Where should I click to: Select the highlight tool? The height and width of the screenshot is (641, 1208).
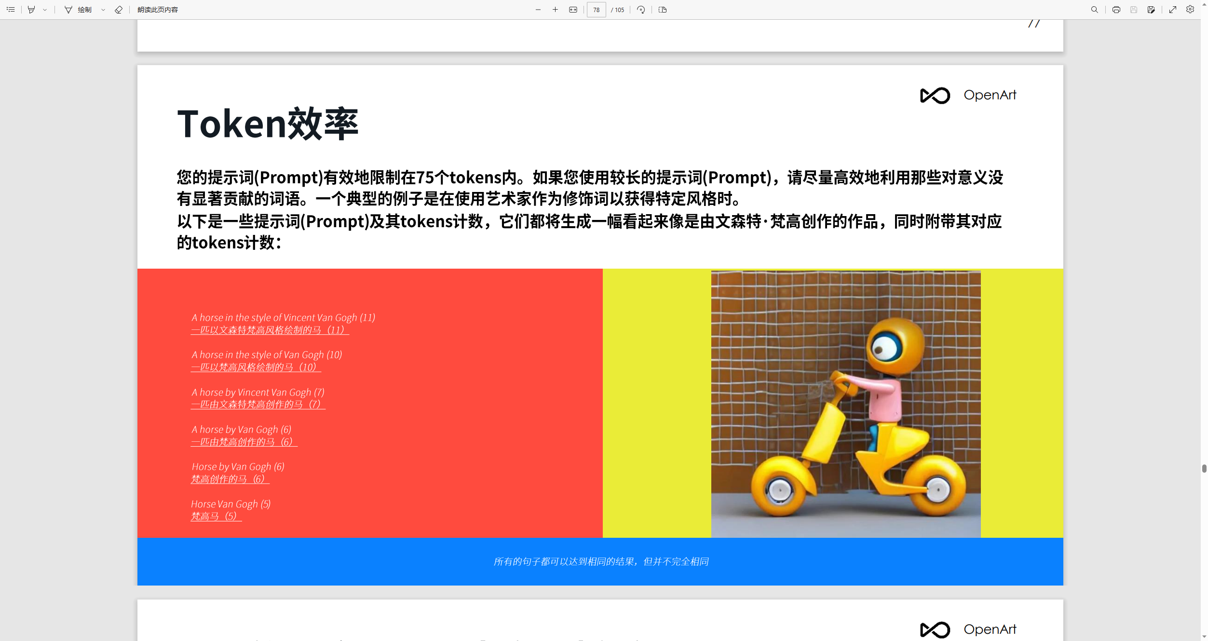click(x=31, y=10)
